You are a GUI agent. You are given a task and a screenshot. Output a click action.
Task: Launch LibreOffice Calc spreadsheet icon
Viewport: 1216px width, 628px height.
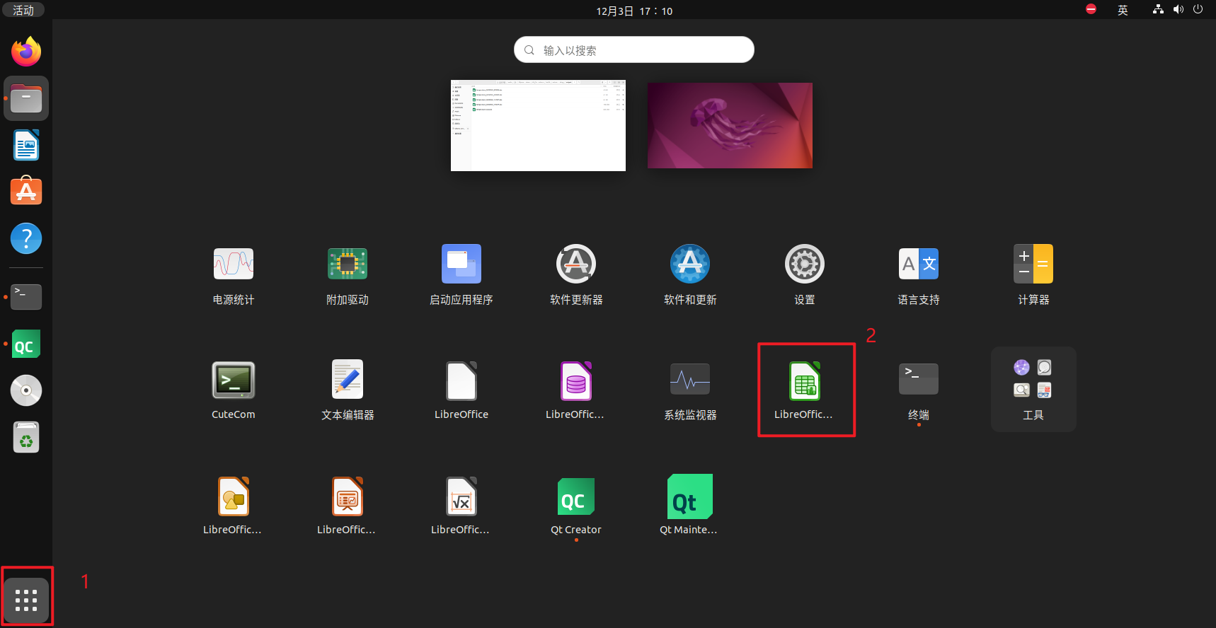click(x=805, y=390)
